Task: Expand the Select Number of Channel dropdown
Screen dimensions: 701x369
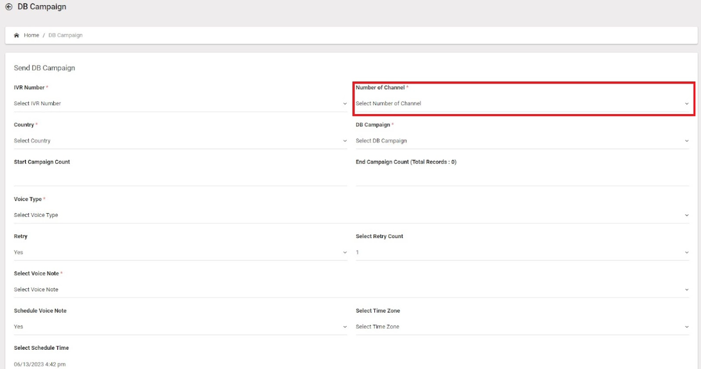Action: point(522,104)
